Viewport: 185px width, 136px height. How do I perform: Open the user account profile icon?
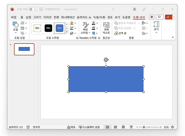coord(134,9)
